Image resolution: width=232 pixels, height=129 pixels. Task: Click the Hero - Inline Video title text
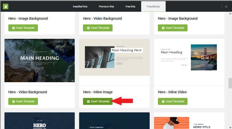pyautogui.click(x=172, y=92)
